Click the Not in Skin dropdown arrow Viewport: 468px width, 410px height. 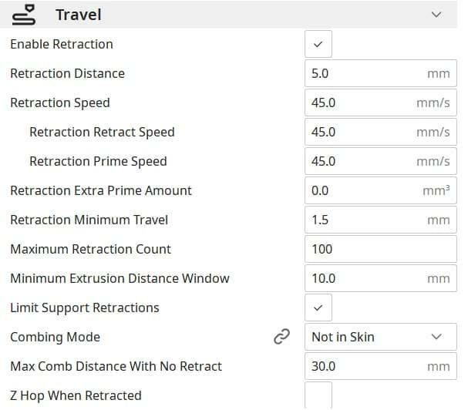tap(436, 337)
